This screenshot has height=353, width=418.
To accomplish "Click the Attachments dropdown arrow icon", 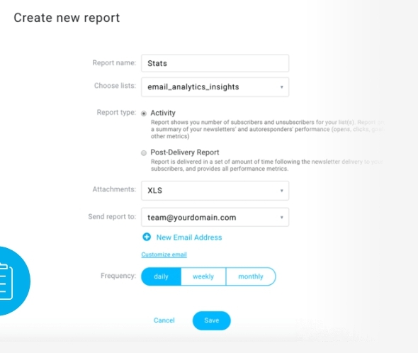I will (x=281, y=191).
